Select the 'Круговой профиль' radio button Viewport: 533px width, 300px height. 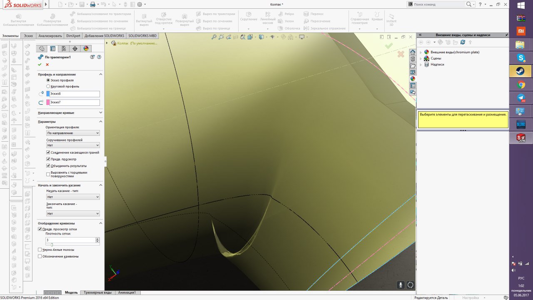click(48, 86)
